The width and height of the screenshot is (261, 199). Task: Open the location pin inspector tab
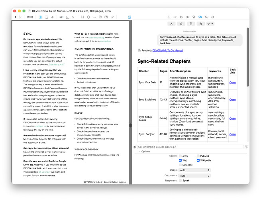pyautogui.click(x=194, y=17)
